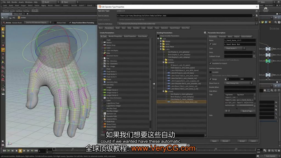Jump to first frame in playbar
This screenshot has height=158, width=281.
[4, 151]
